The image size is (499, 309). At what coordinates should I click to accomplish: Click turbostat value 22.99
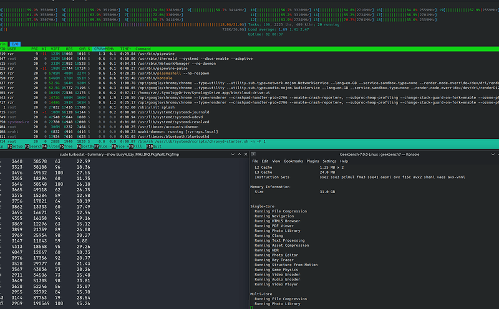tap(84, 161)
